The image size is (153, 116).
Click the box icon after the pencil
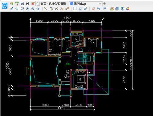pos(67,9)
